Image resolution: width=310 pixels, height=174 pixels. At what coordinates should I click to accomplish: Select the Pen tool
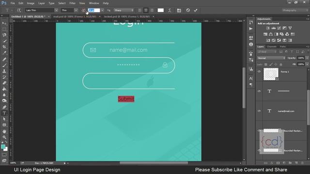[4, 107]
